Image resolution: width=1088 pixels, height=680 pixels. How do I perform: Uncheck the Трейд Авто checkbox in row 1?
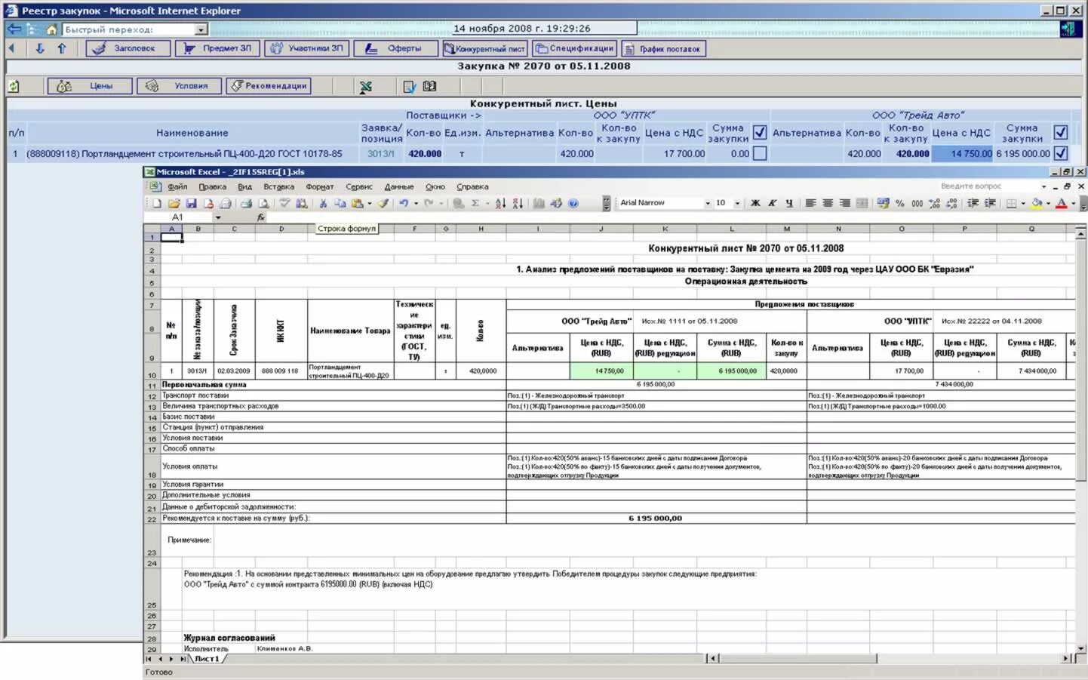[1061, 153]
